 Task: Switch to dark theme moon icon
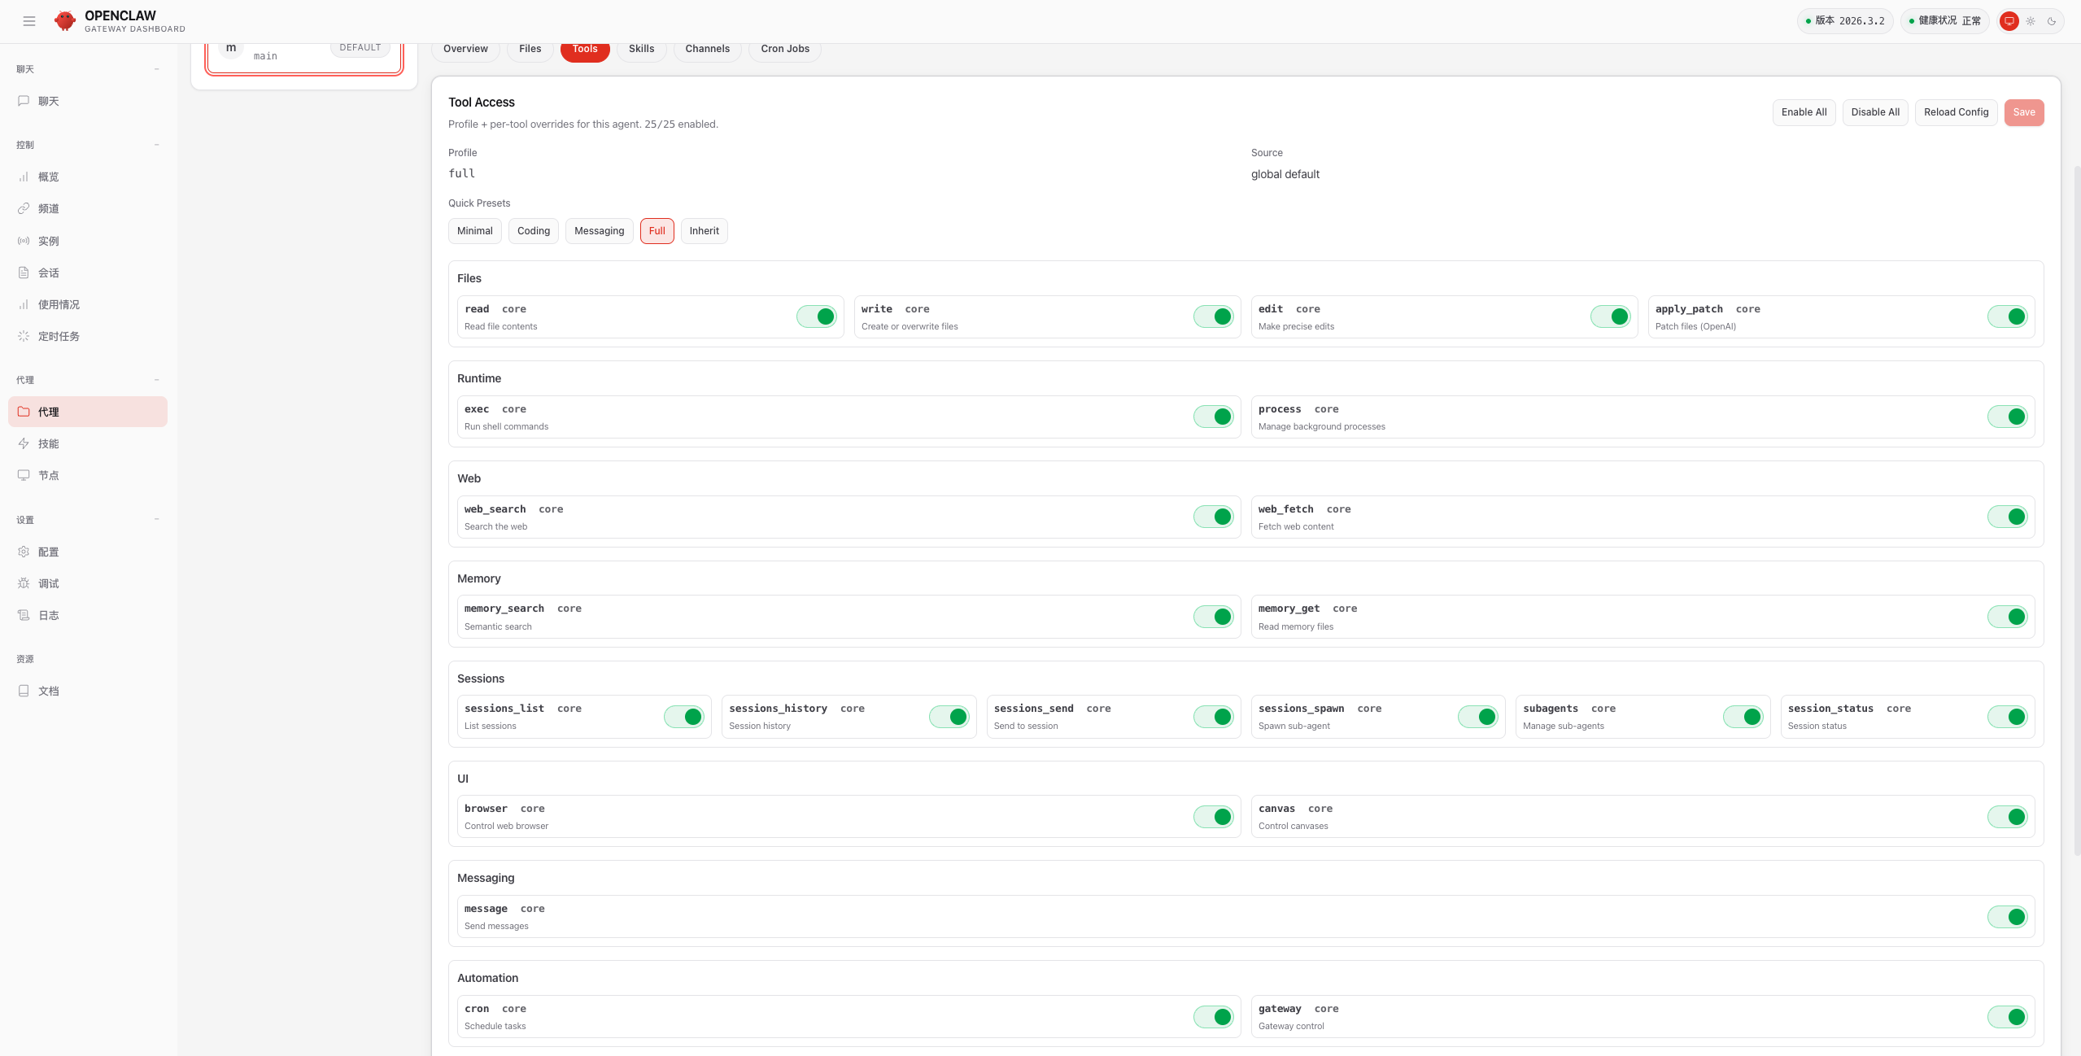[x=2052, y=21]
